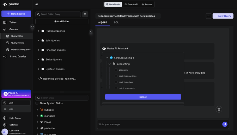Collapse the accounting schema node
Viewport: 237px width, 135px height.
(x=110, y=64)
